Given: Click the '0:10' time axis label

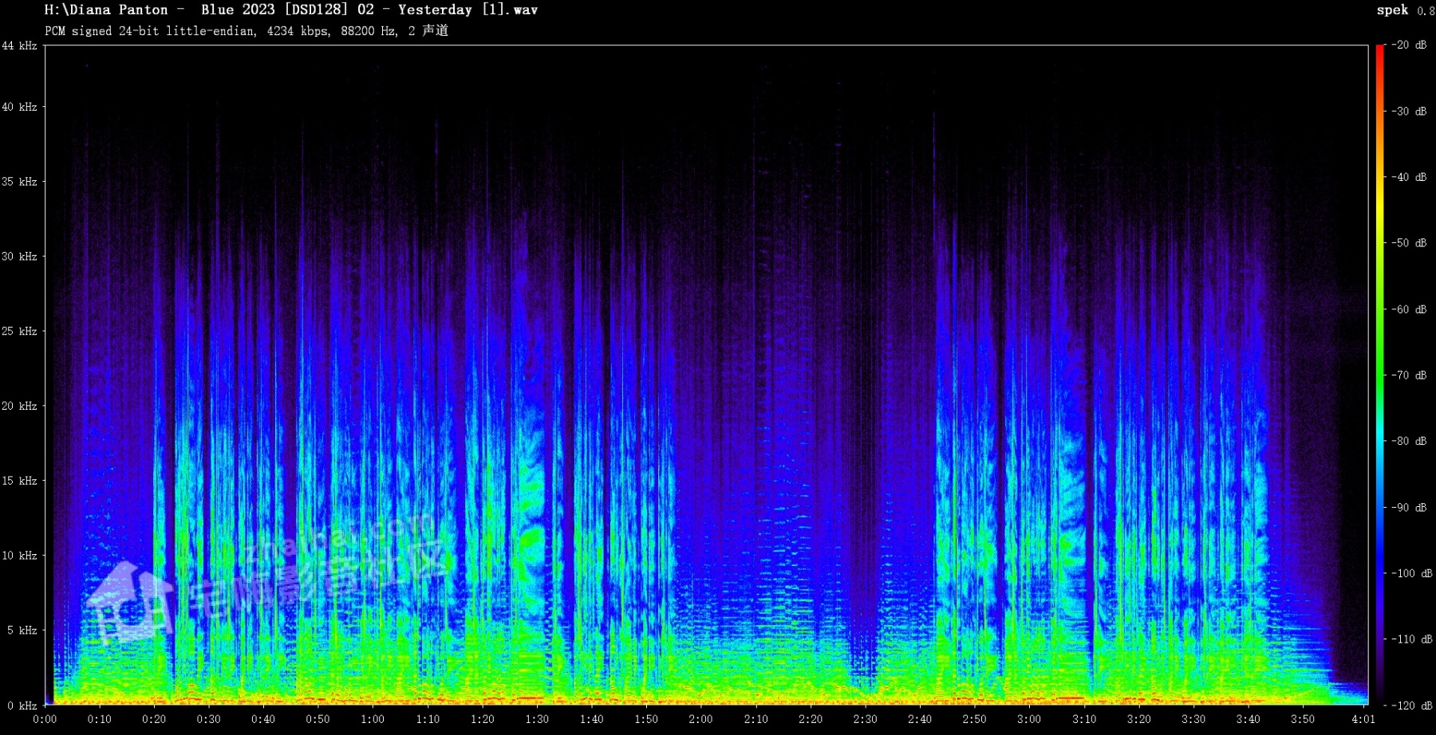Looking at the screenshot, I should (100, 719).
